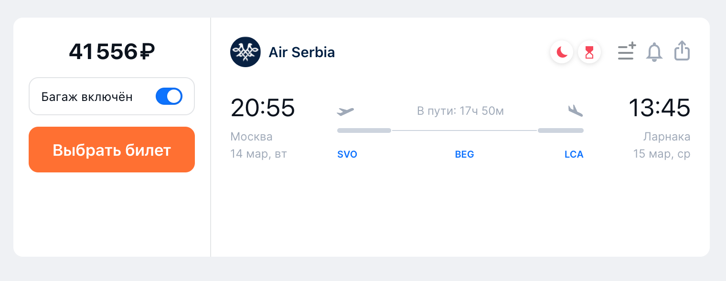Click the Air Serbia airline name
The image size is (726, 281).
click(x=302, y=52)
